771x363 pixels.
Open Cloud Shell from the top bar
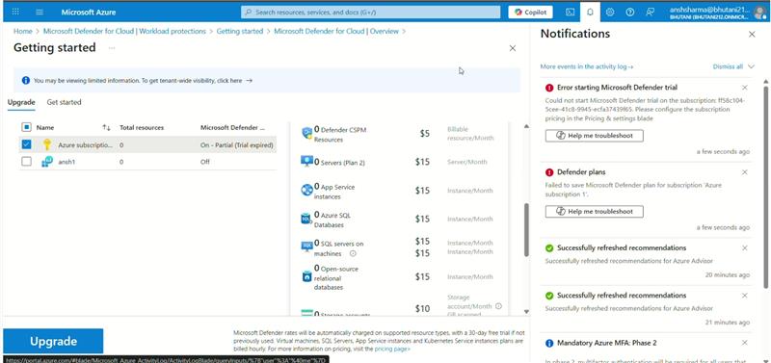570,13
